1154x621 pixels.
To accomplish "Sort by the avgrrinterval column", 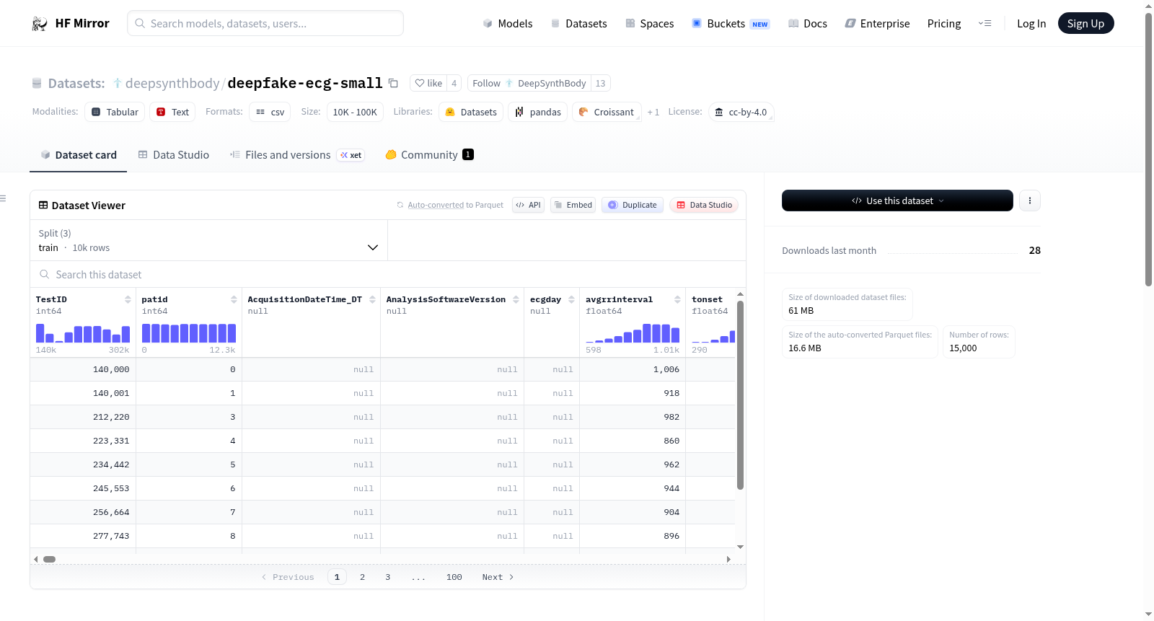I will [677, 299].
